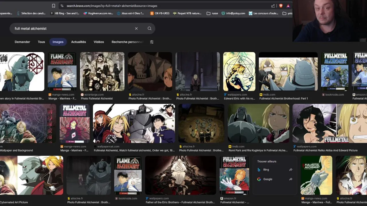Open the search filters slider icon

click(152, 42)
